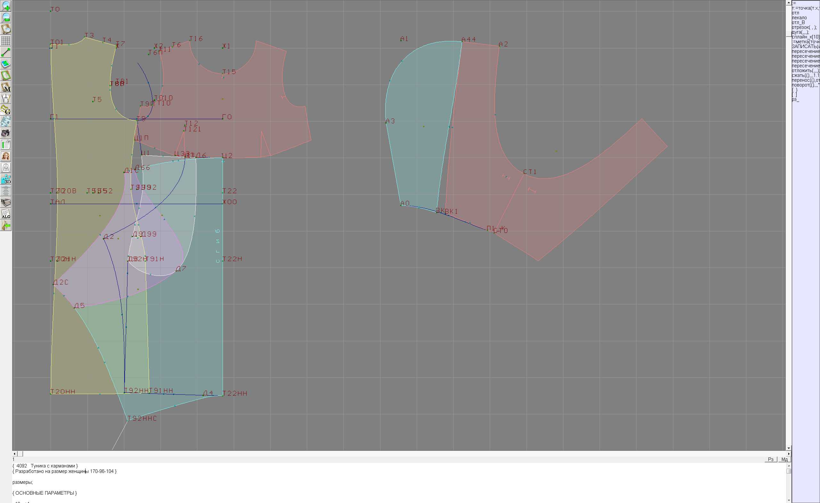Click the zoom out magnifier icon

(x=6, y=17)
